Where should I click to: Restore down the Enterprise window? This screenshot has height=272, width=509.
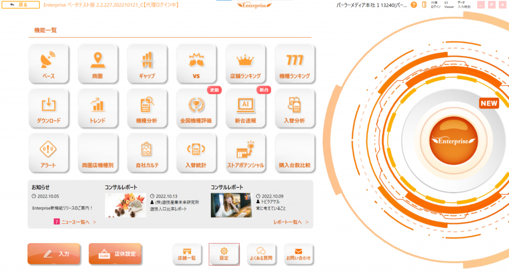point(492,5)
